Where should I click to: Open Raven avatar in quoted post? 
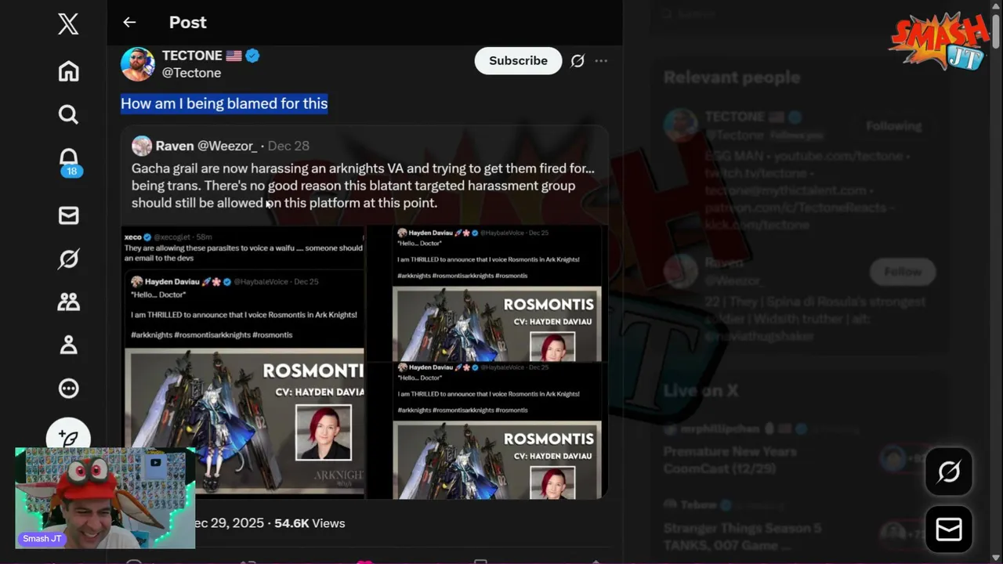142,146
